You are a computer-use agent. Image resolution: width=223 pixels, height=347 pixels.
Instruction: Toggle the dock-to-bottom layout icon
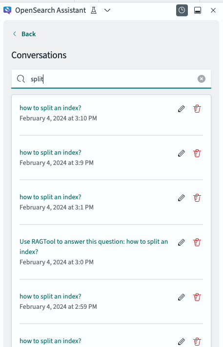click(x=198, y=10)
